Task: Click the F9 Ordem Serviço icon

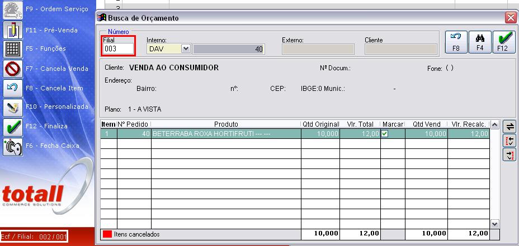Action: pyautogui.click(x=12, y=9)
